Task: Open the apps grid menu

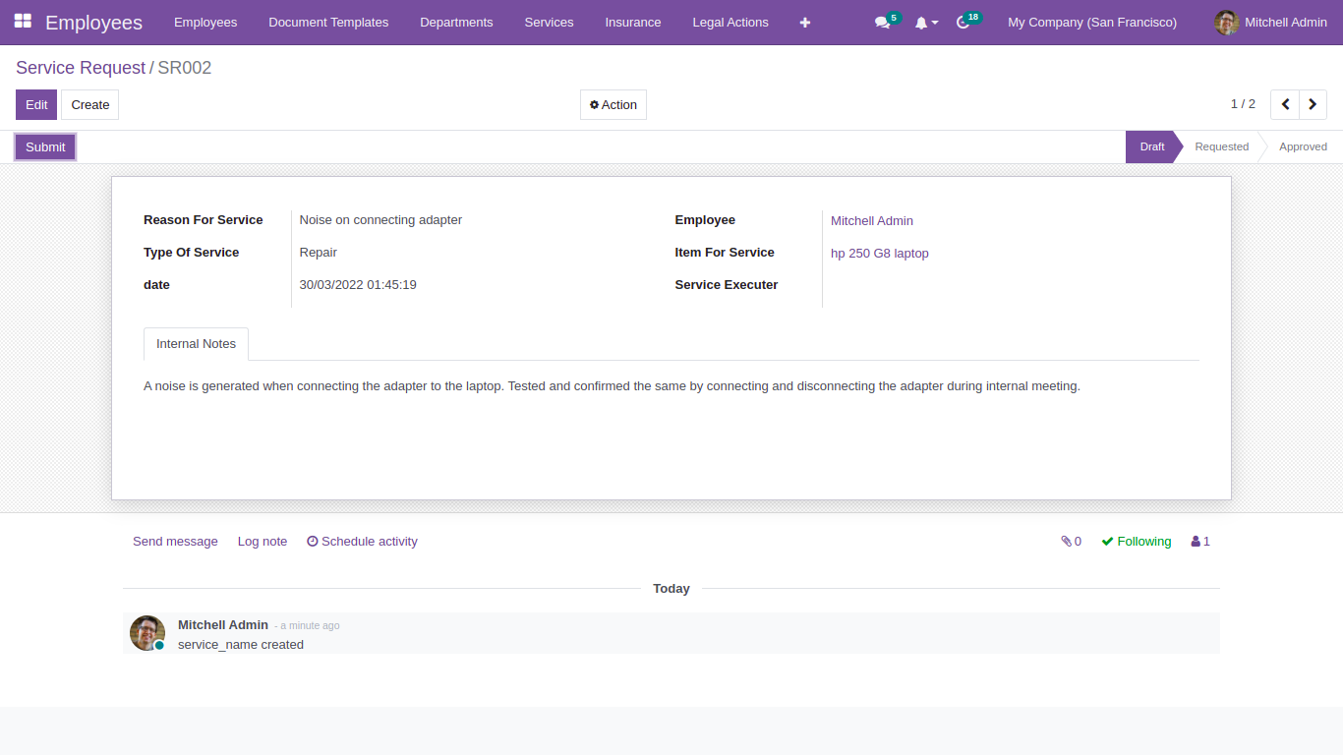Action: point(21,22)
